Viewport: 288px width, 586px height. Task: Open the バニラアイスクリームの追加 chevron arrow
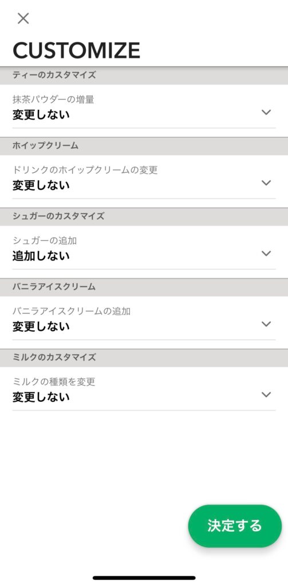coord(266,324)
